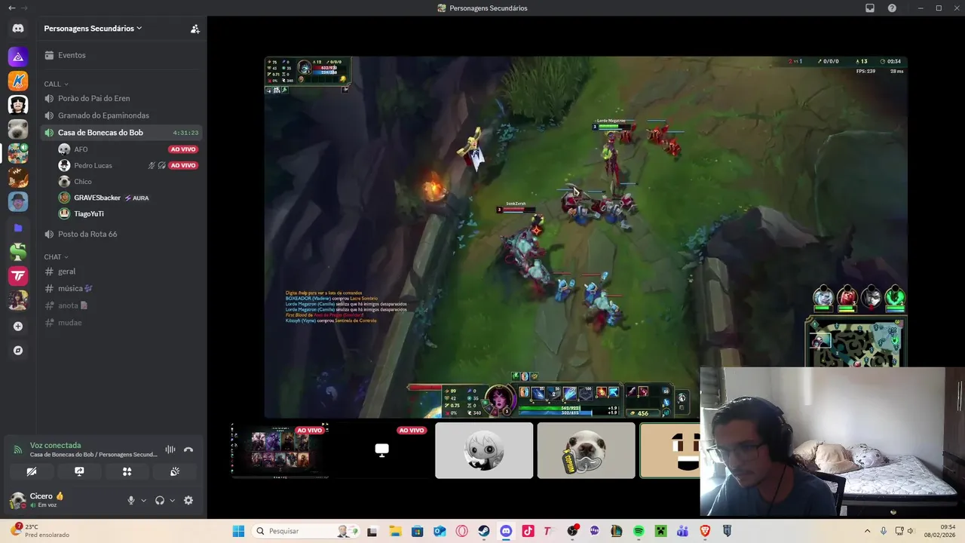This screenshot has height=543, width=965.
Task: Add a server with plus icon
Action: click(18, 327)
